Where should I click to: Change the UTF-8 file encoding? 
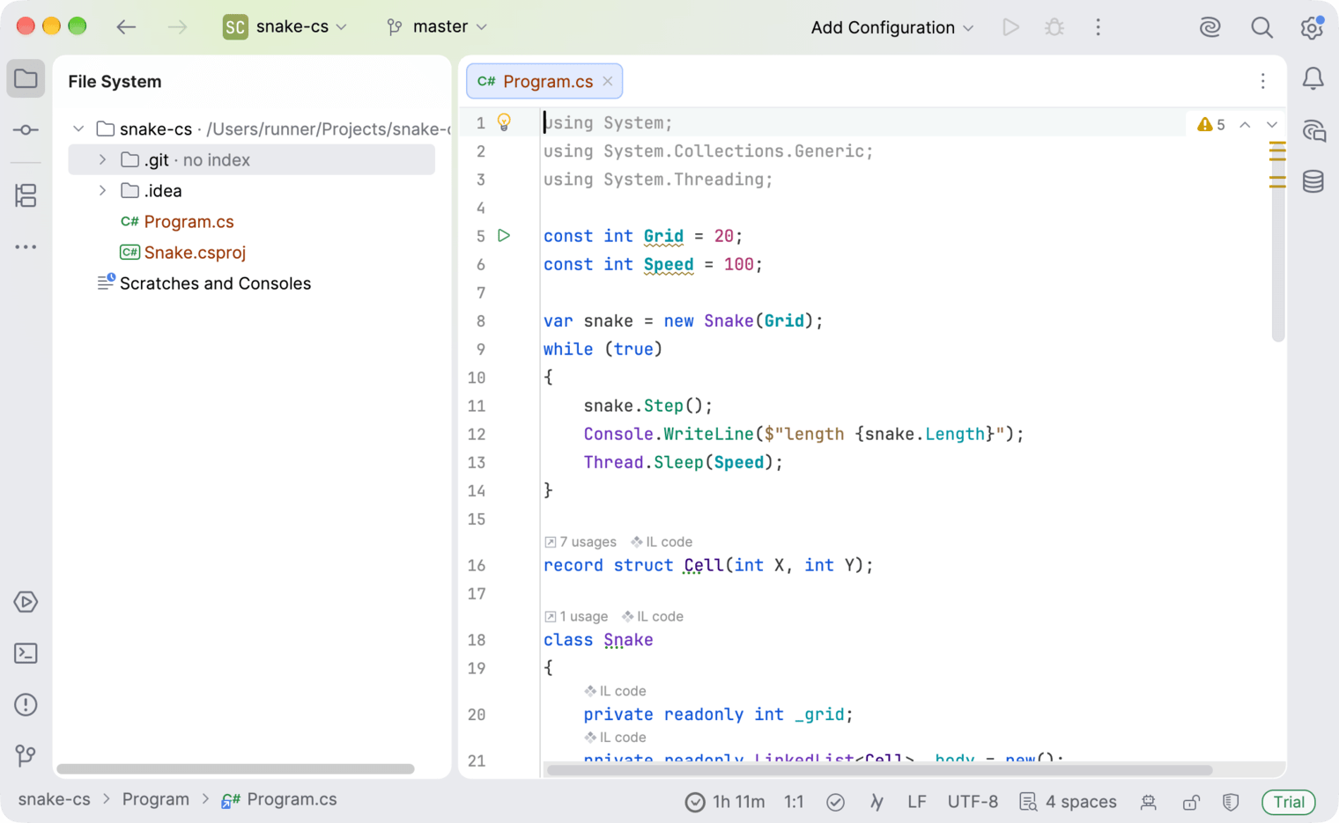pos(973,802)
